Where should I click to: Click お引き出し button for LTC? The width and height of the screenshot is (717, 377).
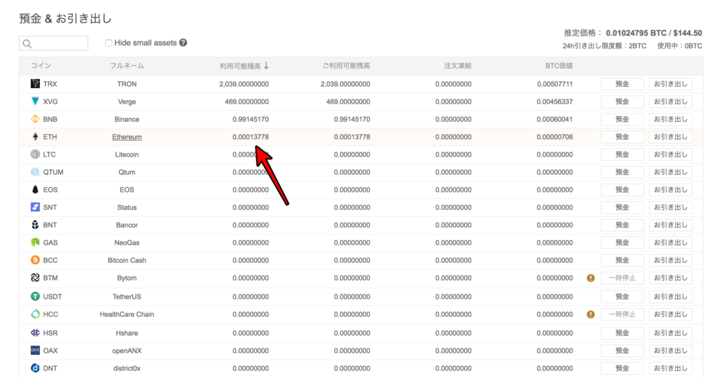(x=670, y=155)
